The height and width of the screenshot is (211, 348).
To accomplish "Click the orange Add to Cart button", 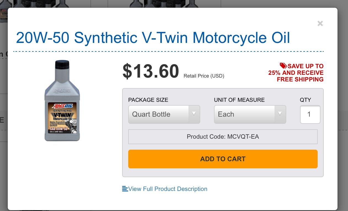I will [x=223, y=159].
